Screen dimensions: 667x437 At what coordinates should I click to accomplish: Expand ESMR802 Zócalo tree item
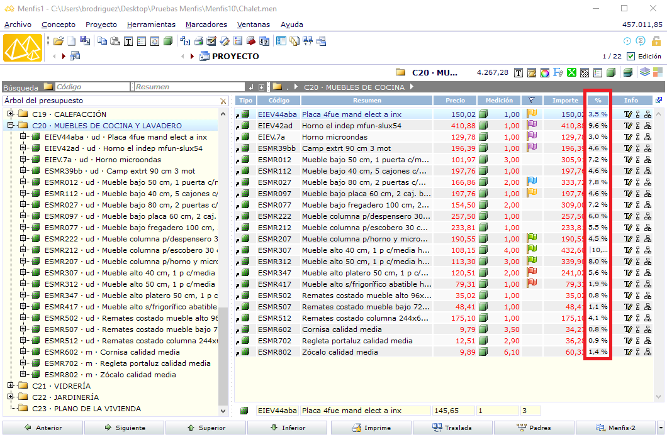click(23, 374)
